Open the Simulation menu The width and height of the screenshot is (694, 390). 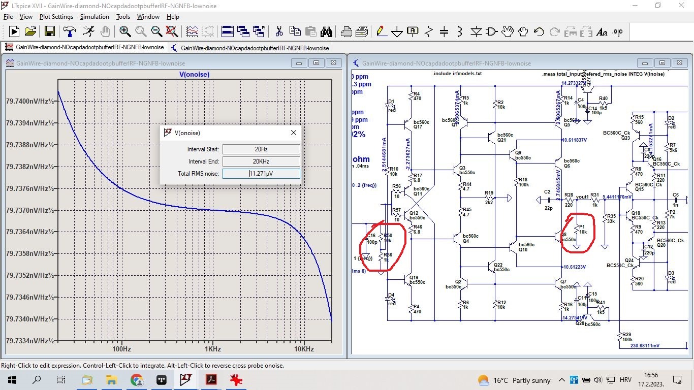coord(94,17)
